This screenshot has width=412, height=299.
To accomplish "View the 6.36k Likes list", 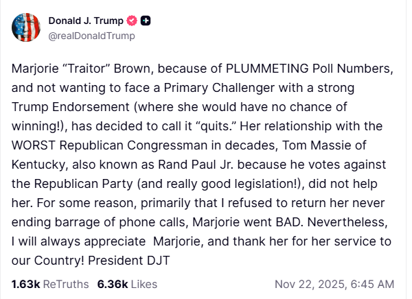I will coord(127,284).
